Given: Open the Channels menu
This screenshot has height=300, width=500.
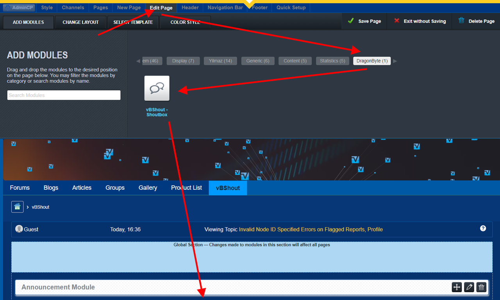Looking at the screenshot, I should [x=73, y=7].
